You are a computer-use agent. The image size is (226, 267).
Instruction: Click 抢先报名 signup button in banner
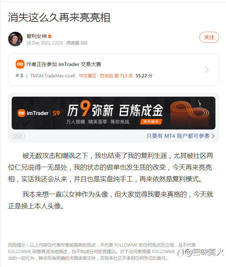point(151,121)
